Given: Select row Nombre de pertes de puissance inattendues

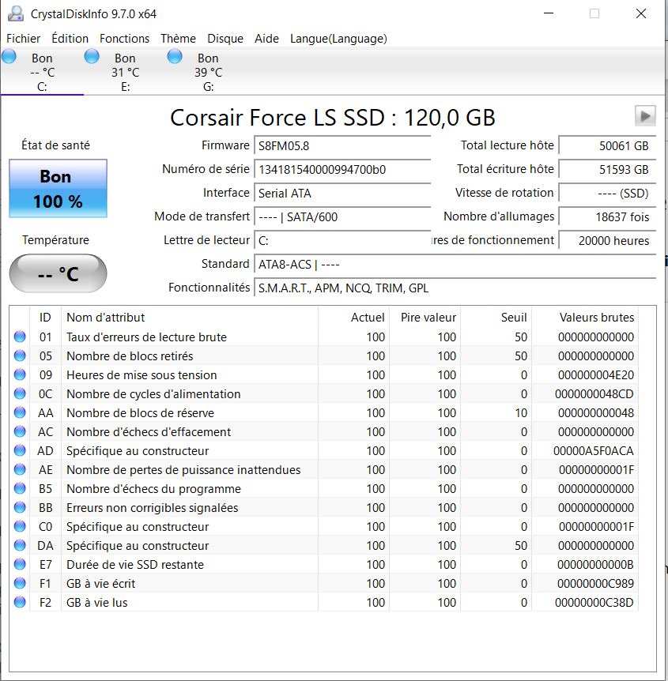Looking at the screenshot, I should click(x=324, y=469).
